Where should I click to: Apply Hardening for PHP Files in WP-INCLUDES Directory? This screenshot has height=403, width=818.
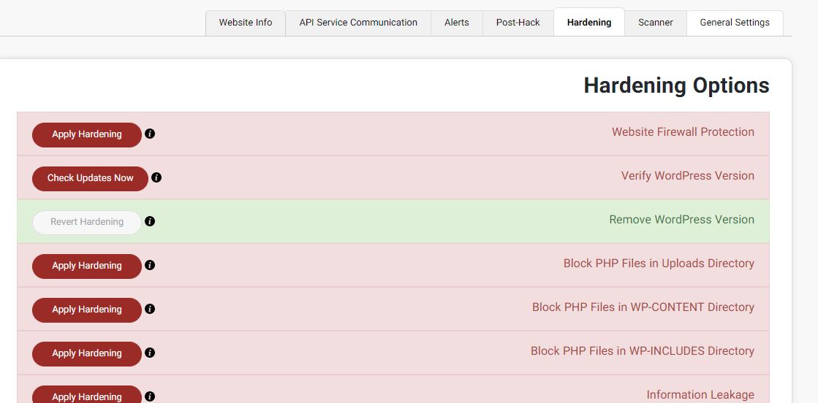pos(86,353)
